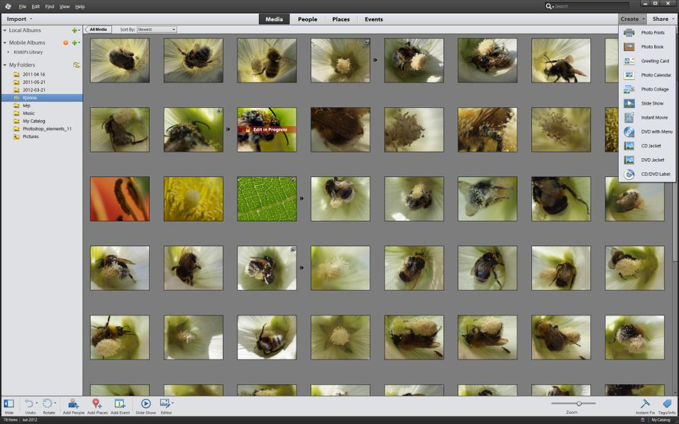Collapse the Local Albums section
This screenshot has height=424, width=679.
[x=5, y=30]
